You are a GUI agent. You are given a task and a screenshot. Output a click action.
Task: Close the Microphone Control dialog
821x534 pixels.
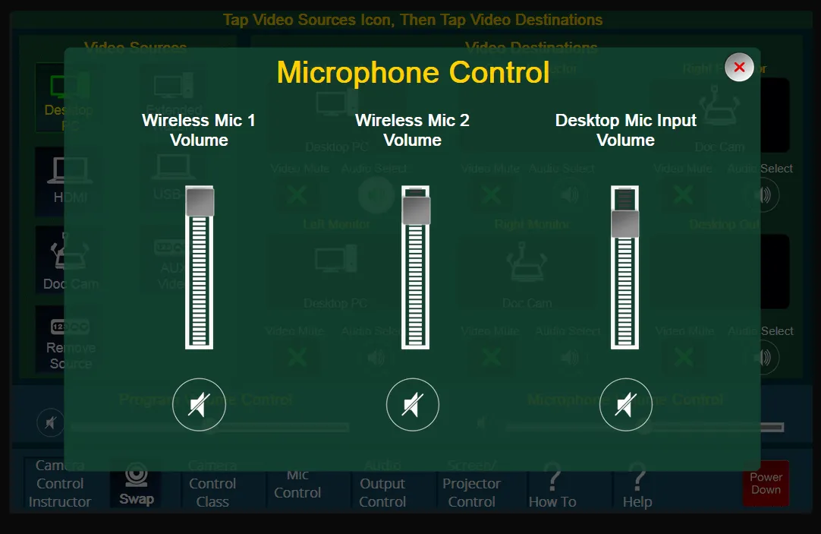click(739, 68)
